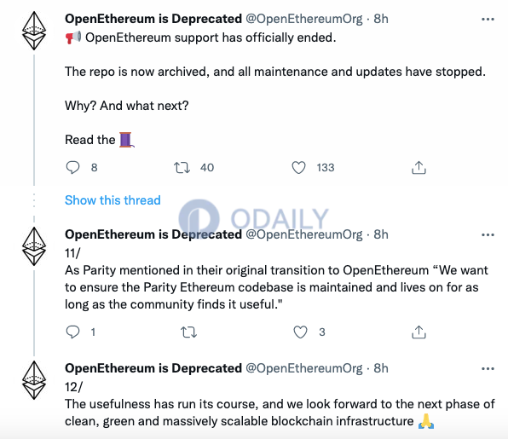Click the Show this thread link

click(x=113, y=200)
